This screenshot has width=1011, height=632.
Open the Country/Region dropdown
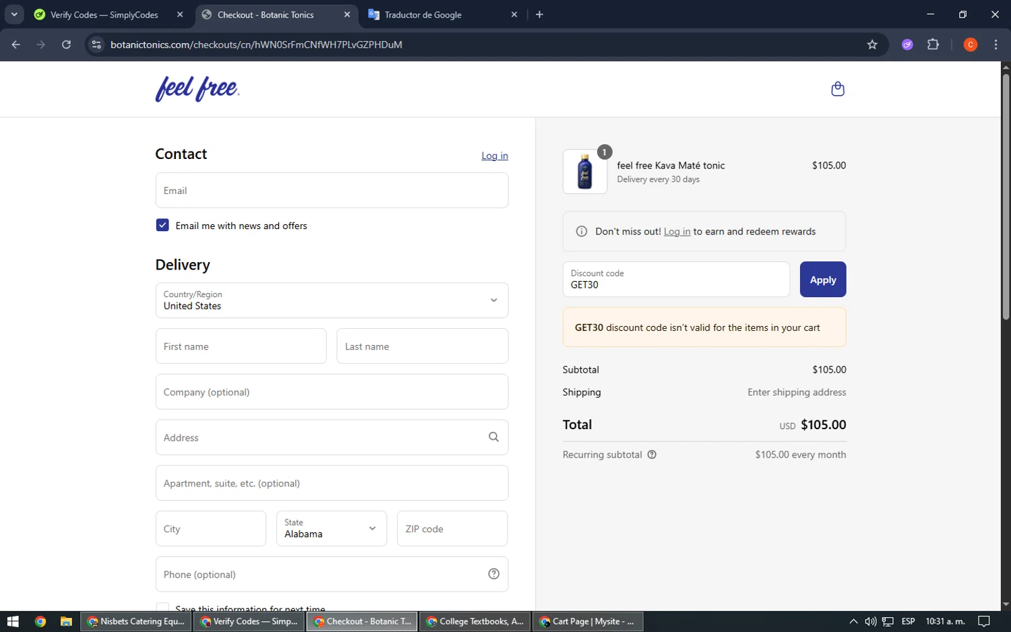[332, 301]
